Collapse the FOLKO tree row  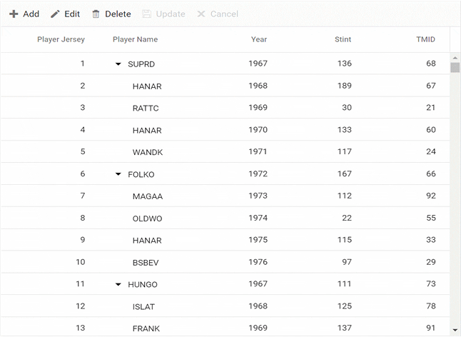(x=118, y=174)
